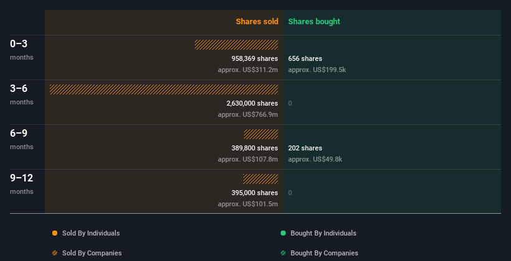Click the 656 shares bought value
Image resolution: width=511 pixels, height=261 pixels.
point(305,58)
